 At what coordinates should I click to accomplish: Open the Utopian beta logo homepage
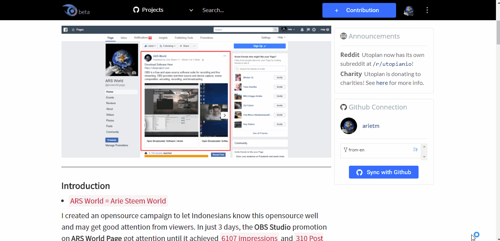point(76,10)
